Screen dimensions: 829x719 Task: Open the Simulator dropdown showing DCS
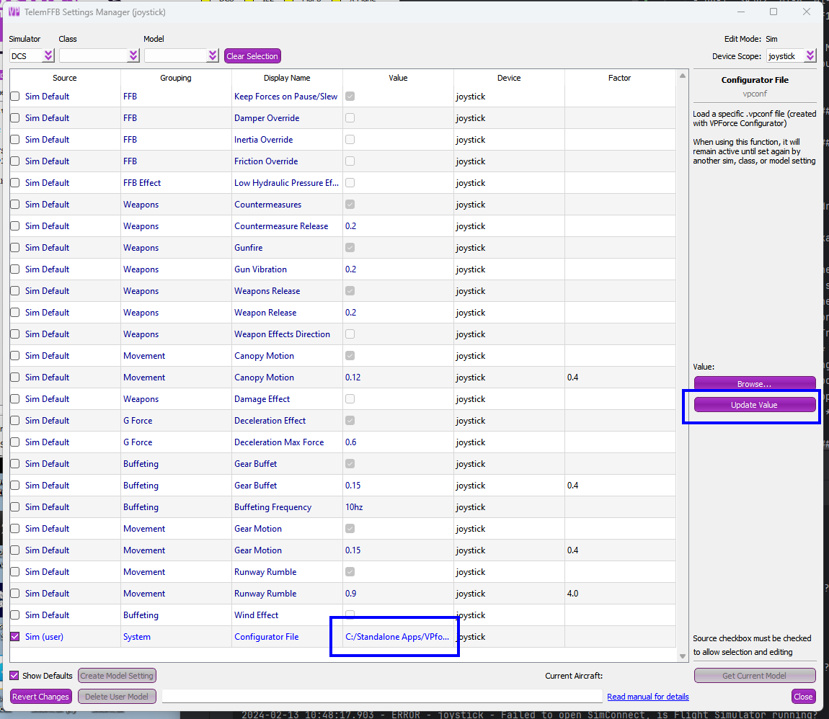[x=32, y=55]
